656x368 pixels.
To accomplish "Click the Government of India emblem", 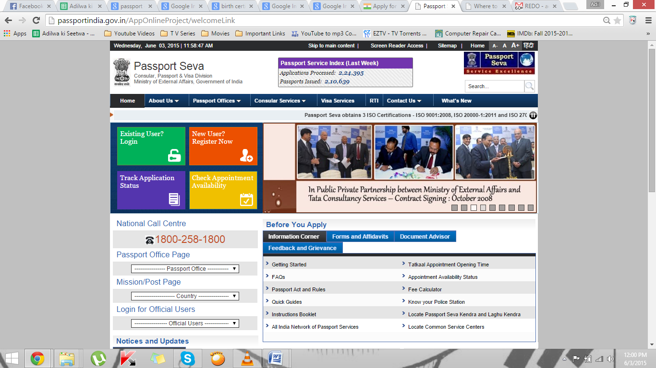I will pyautogui.click(x=122, y=72).
